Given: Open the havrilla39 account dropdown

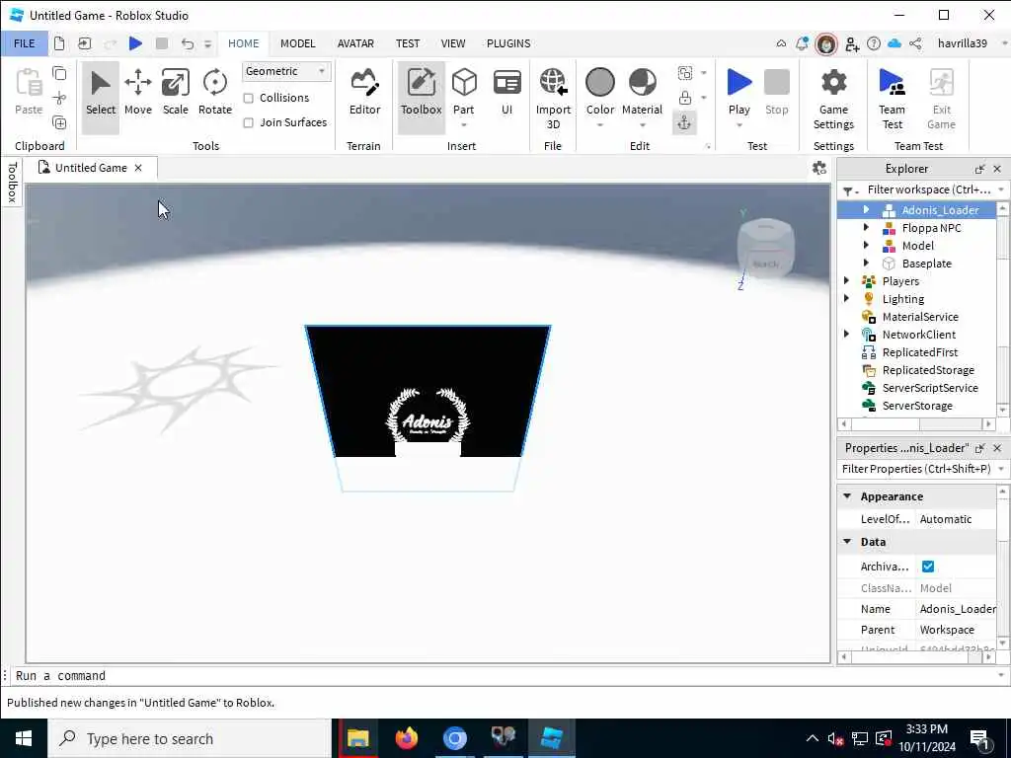Looking at the screenshot, I should click(x=1004, y=43).
